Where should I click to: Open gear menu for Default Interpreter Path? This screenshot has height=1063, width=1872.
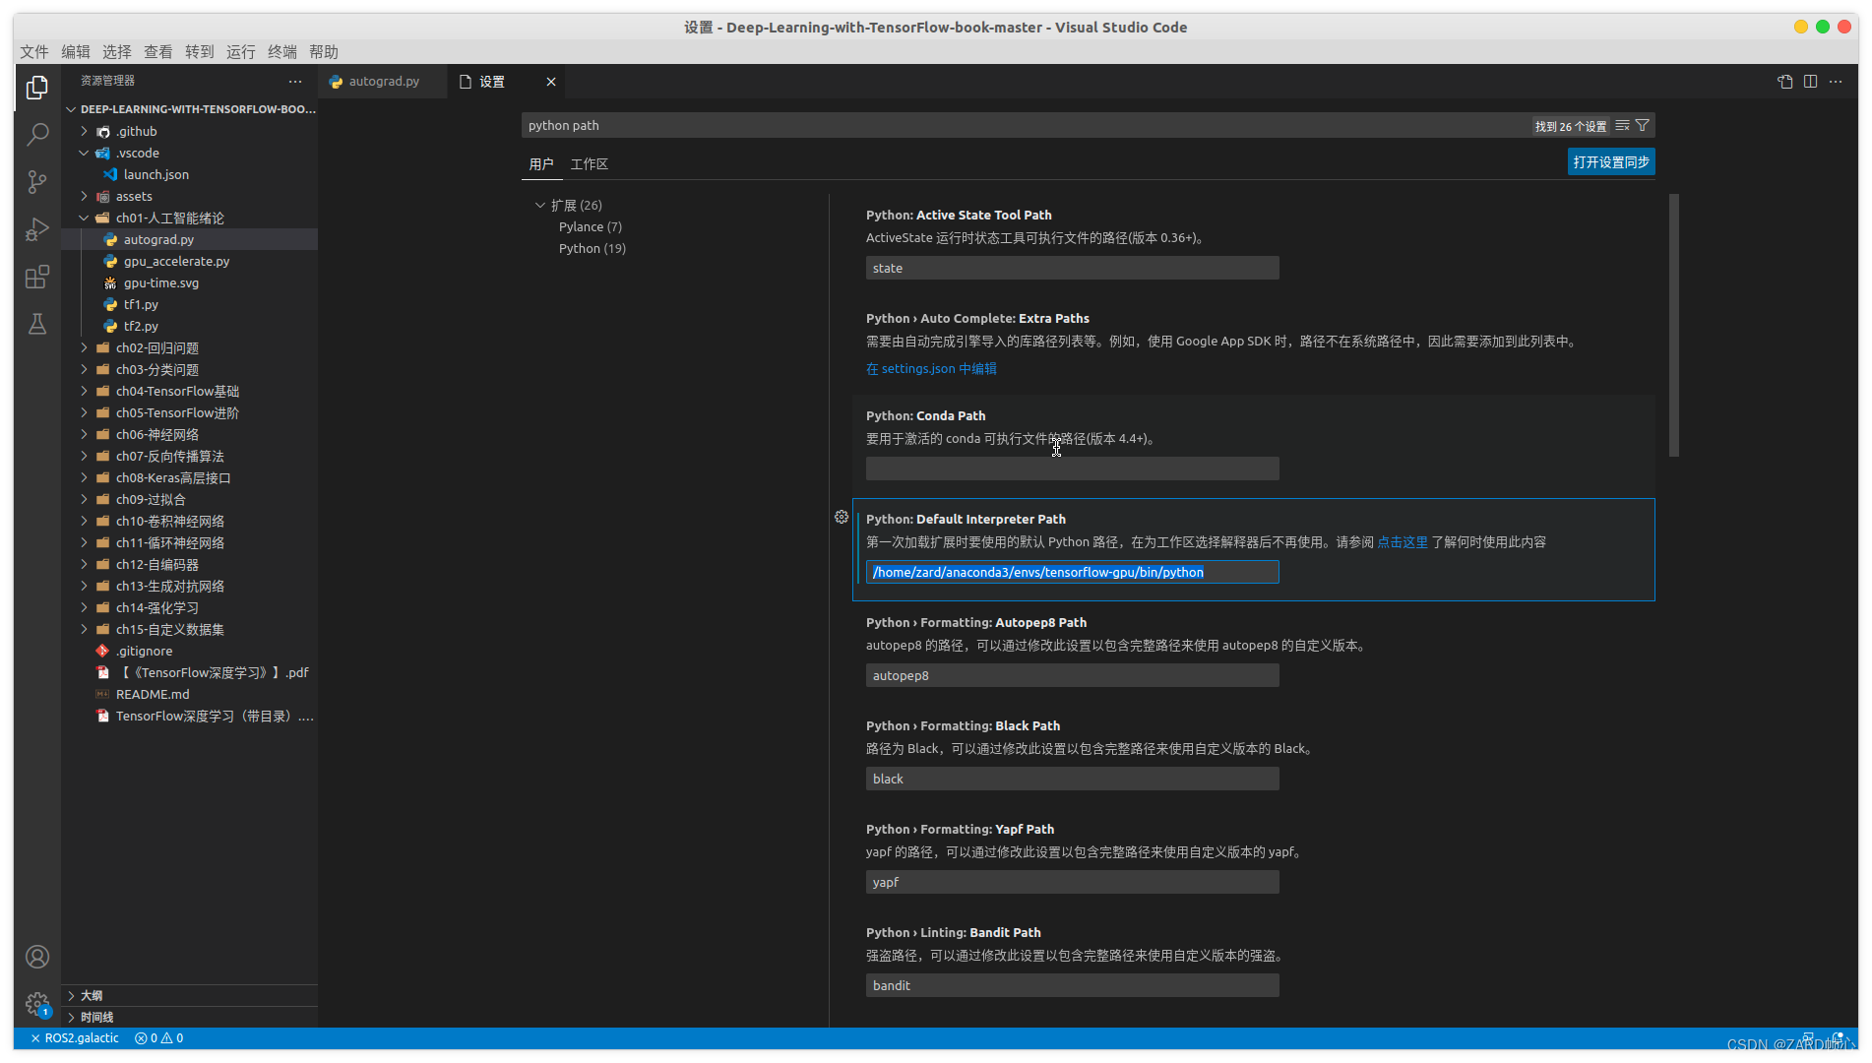[842, 517]
